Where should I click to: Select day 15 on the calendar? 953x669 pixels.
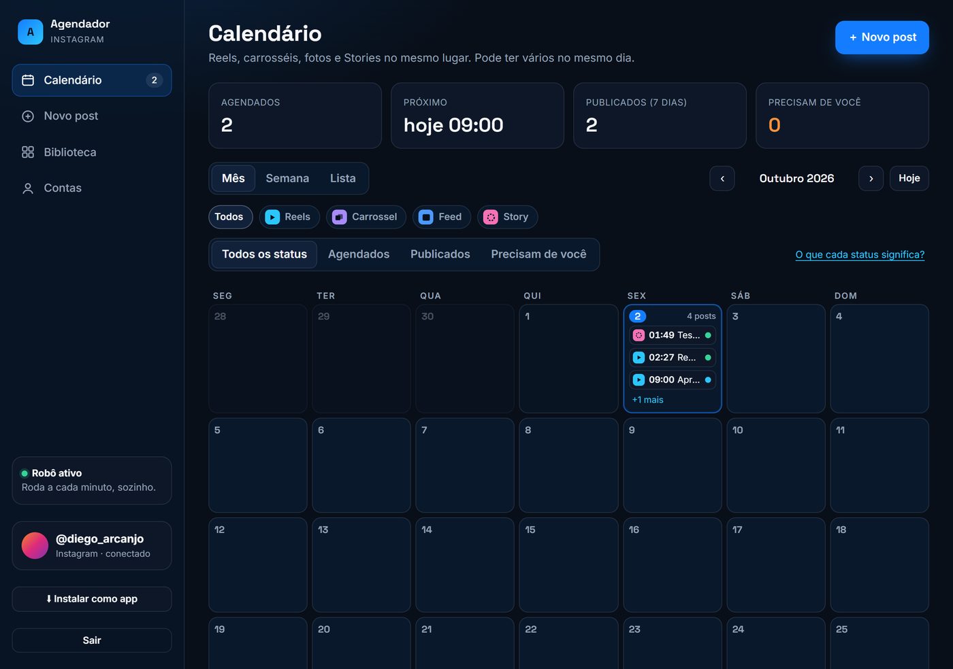tap(568, 565)
